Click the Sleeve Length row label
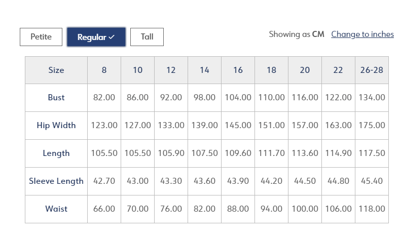Viewport: 400px width, 237px height. [56, 181]
